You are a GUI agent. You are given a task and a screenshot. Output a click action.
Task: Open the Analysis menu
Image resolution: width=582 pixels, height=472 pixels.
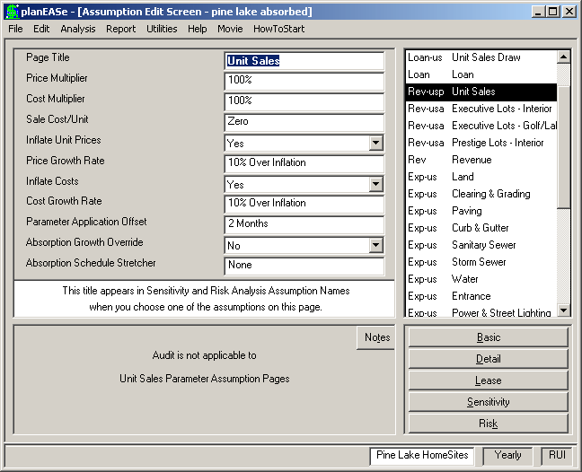point(78,29)
